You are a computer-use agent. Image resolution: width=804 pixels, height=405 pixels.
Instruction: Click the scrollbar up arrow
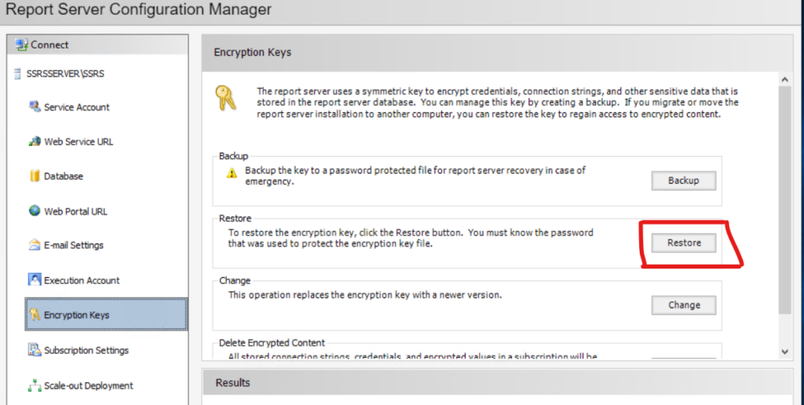pos(784,79)
